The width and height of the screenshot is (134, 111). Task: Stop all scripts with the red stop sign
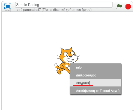pyautogui.click(x=128, y=7)
